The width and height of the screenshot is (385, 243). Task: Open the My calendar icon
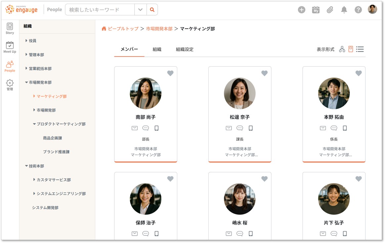tap(316, 10)
